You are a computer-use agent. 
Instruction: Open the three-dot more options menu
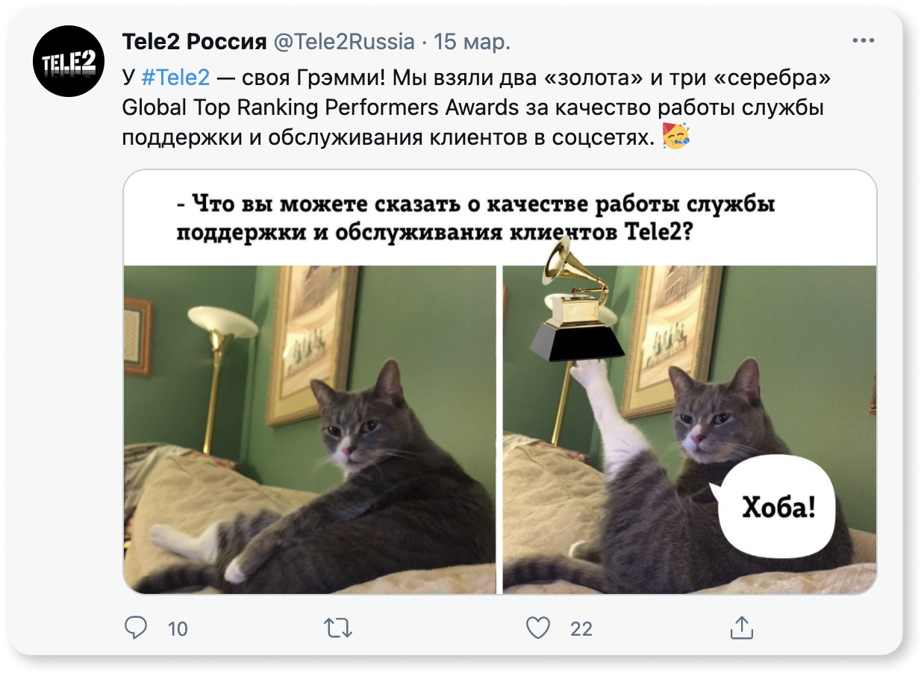pos(863,42)
